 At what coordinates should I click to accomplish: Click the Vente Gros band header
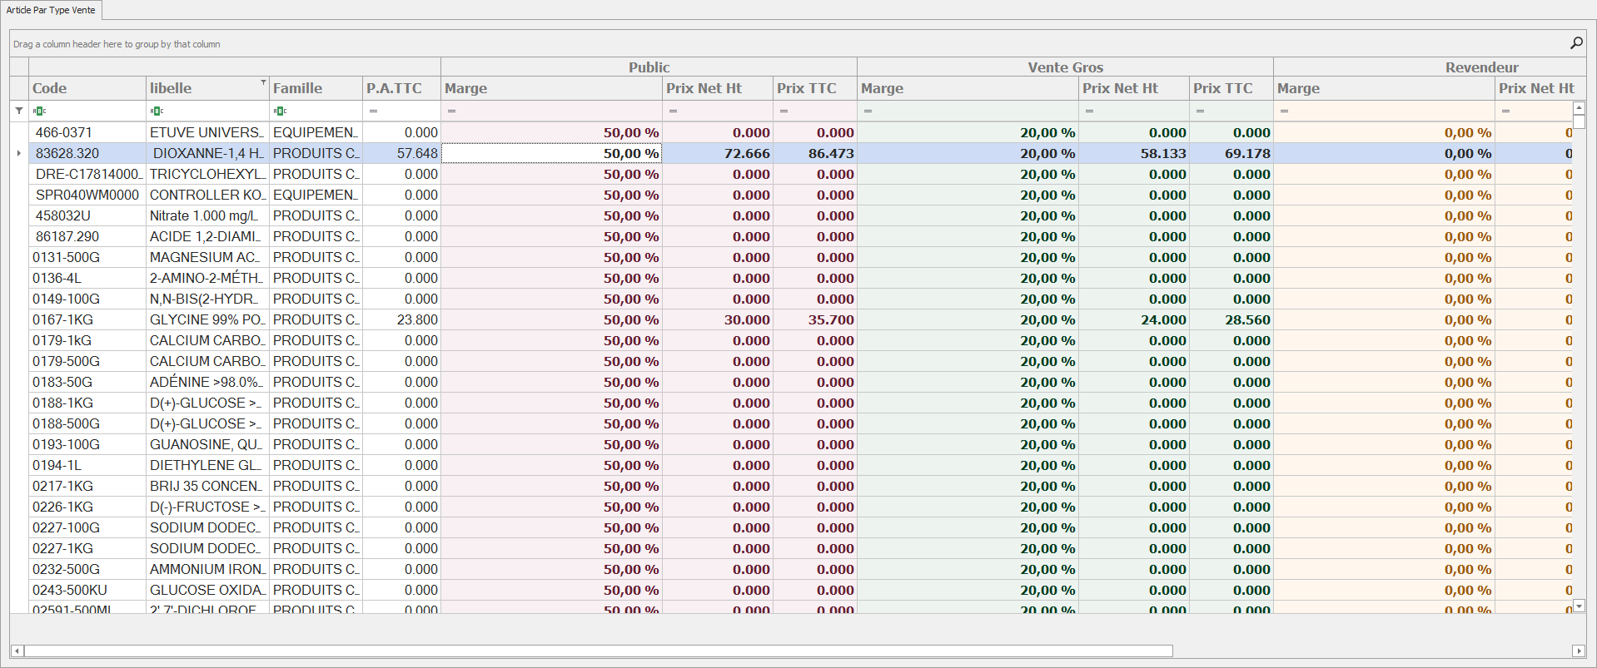point(1064,67)
